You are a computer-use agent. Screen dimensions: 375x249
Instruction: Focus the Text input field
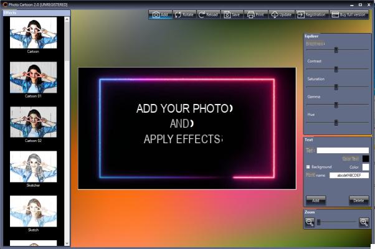343,150
